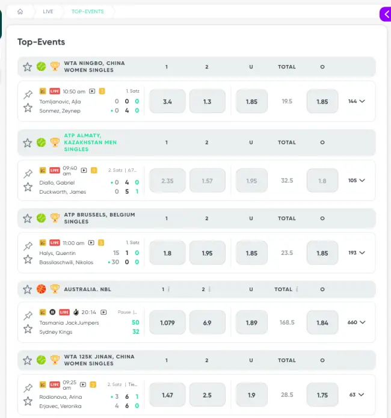The height and width of the screenshot is (418, 391).
Task: Select odds 6.9 for Sydney Kings
Action: point(207,323)
